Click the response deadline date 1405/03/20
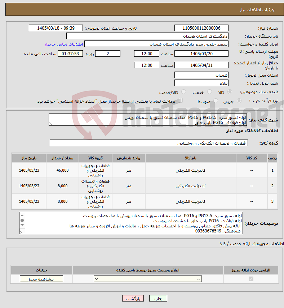The width and height of the screenshot is (284, 308). coord(201,54)
